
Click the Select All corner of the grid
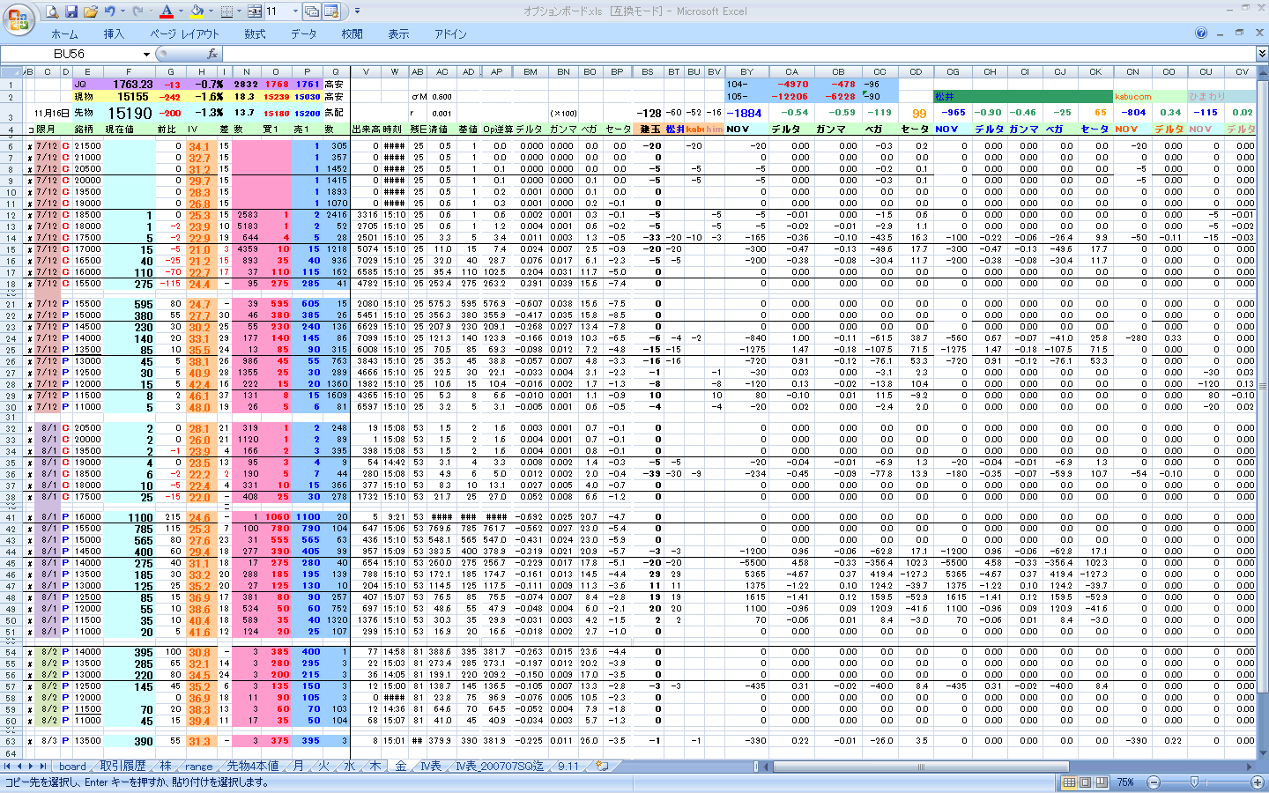[11, 72]
